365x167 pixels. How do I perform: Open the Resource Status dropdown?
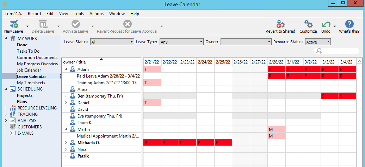(x=318, y=42)
